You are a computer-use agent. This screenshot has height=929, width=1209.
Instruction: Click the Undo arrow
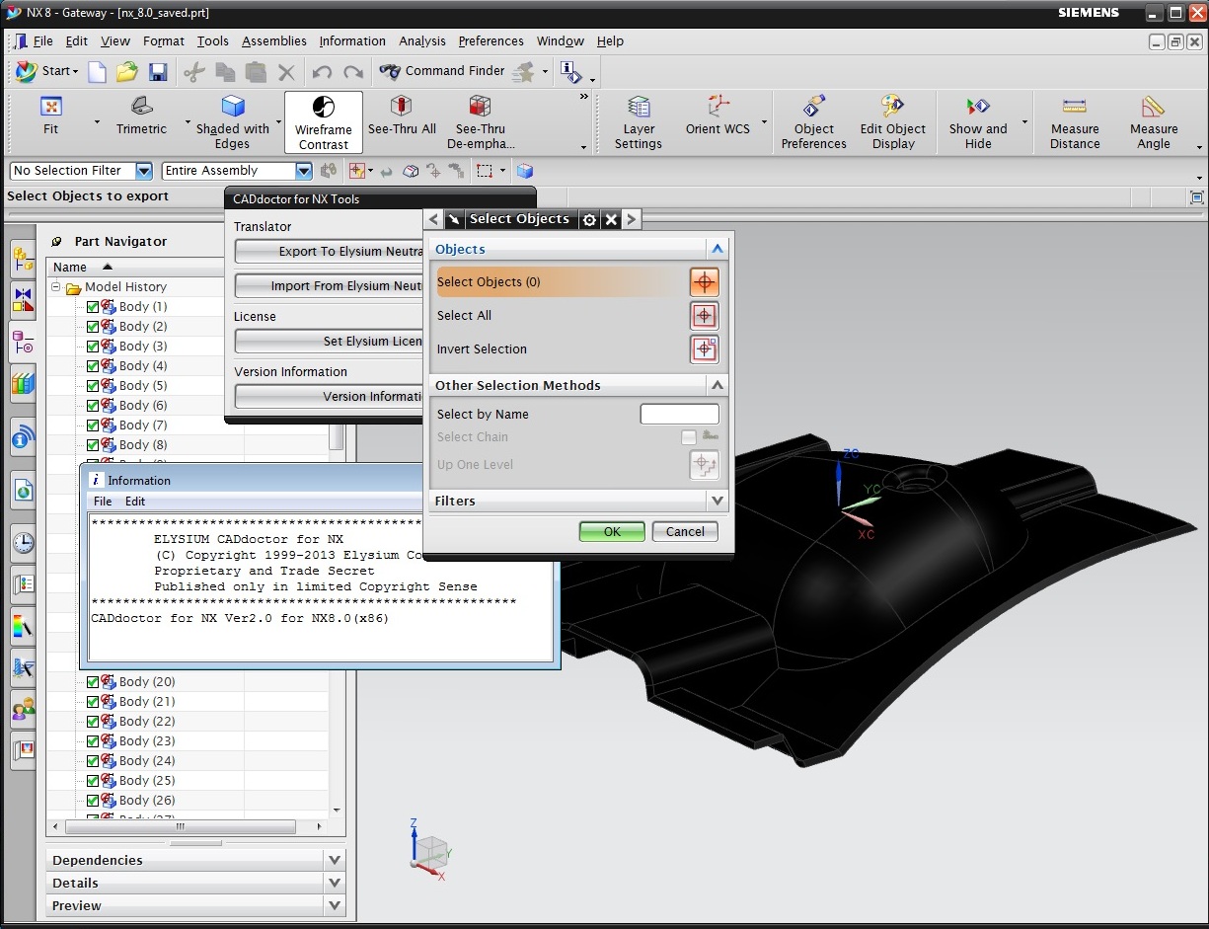(322, 71)
